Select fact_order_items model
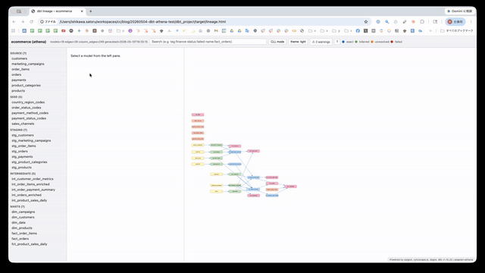This screenshot has height=273, width=485. pos(24,234)
